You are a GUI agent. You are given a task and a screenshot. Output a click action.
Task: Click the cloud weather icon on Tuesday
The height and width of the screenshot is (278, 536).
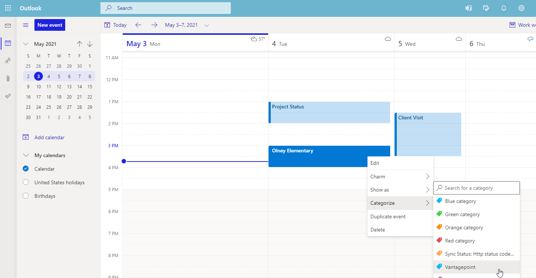pyautogui.click(x=388, y=39)
